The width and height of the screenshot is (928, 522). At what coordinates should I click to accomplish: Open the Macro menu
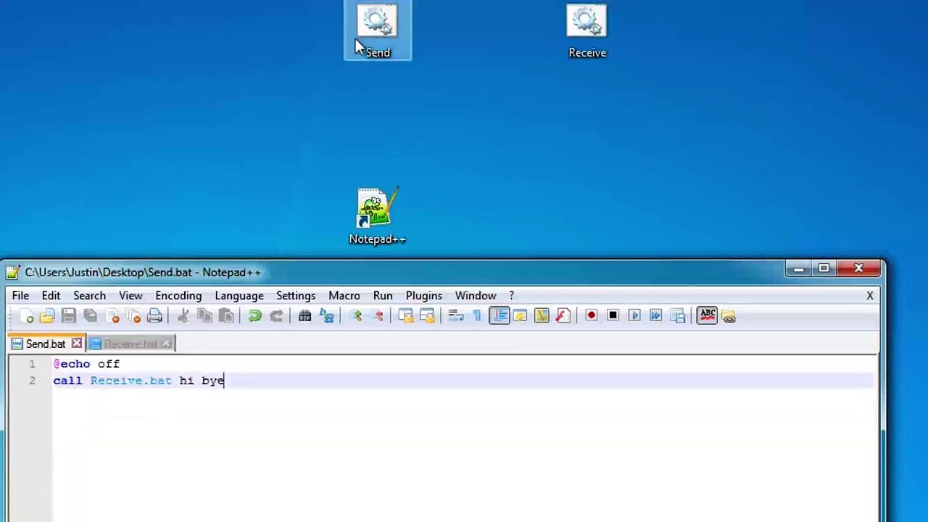coord(344,296)
